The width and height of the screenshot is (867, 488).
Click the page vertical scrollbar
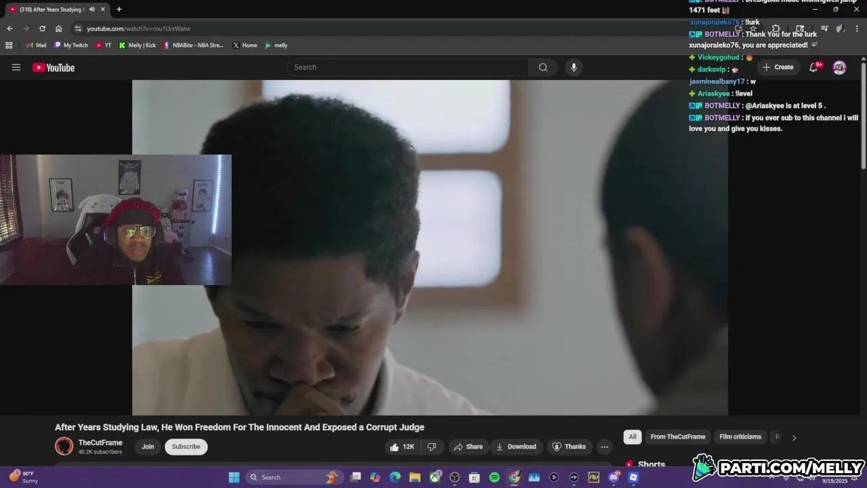tap(864, 115)
